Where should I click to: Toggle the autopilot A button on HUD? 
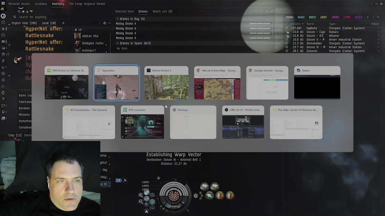tap(146, 211)
